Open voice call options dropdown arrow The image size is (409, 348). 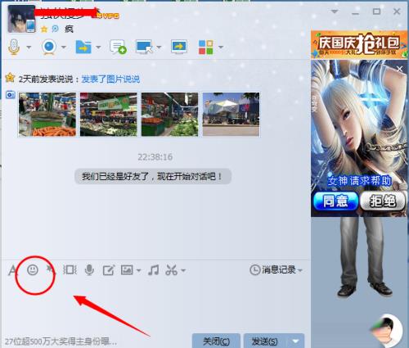click(29, 47)
